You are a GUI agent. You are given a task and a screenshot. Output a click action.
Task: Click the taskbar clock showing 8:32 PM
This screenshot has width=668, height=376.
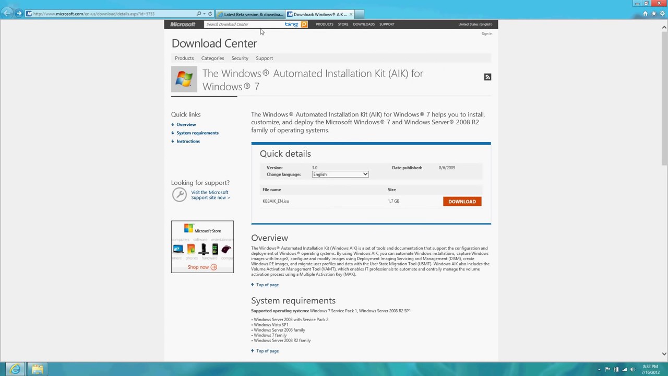(x=650, y=369)
